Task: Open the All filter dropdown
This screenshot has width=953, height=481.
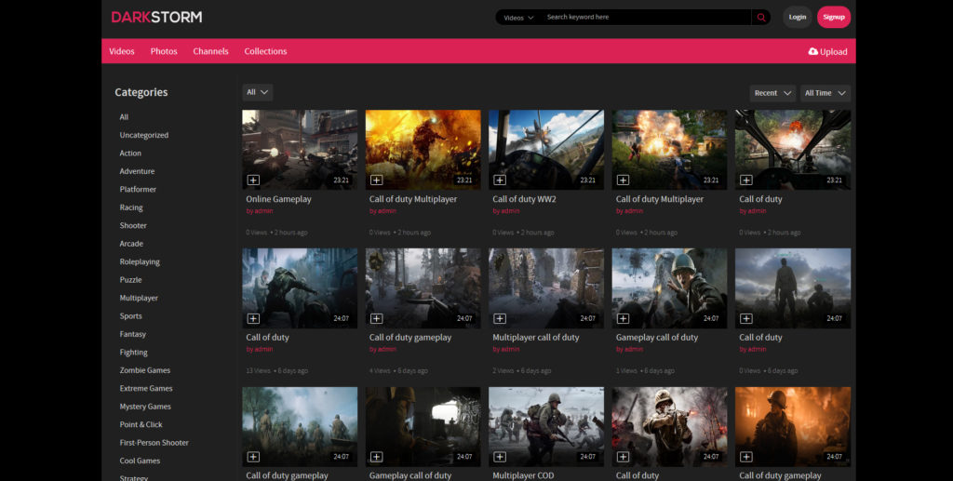Action: (x=257, y=92)
